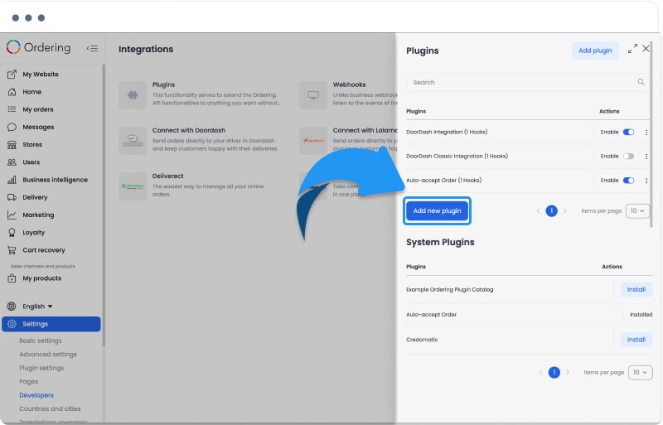Image resolution: width=663 pixels, height=425 pixels.
Task: Click the My orders list icon
Action: 12,109
